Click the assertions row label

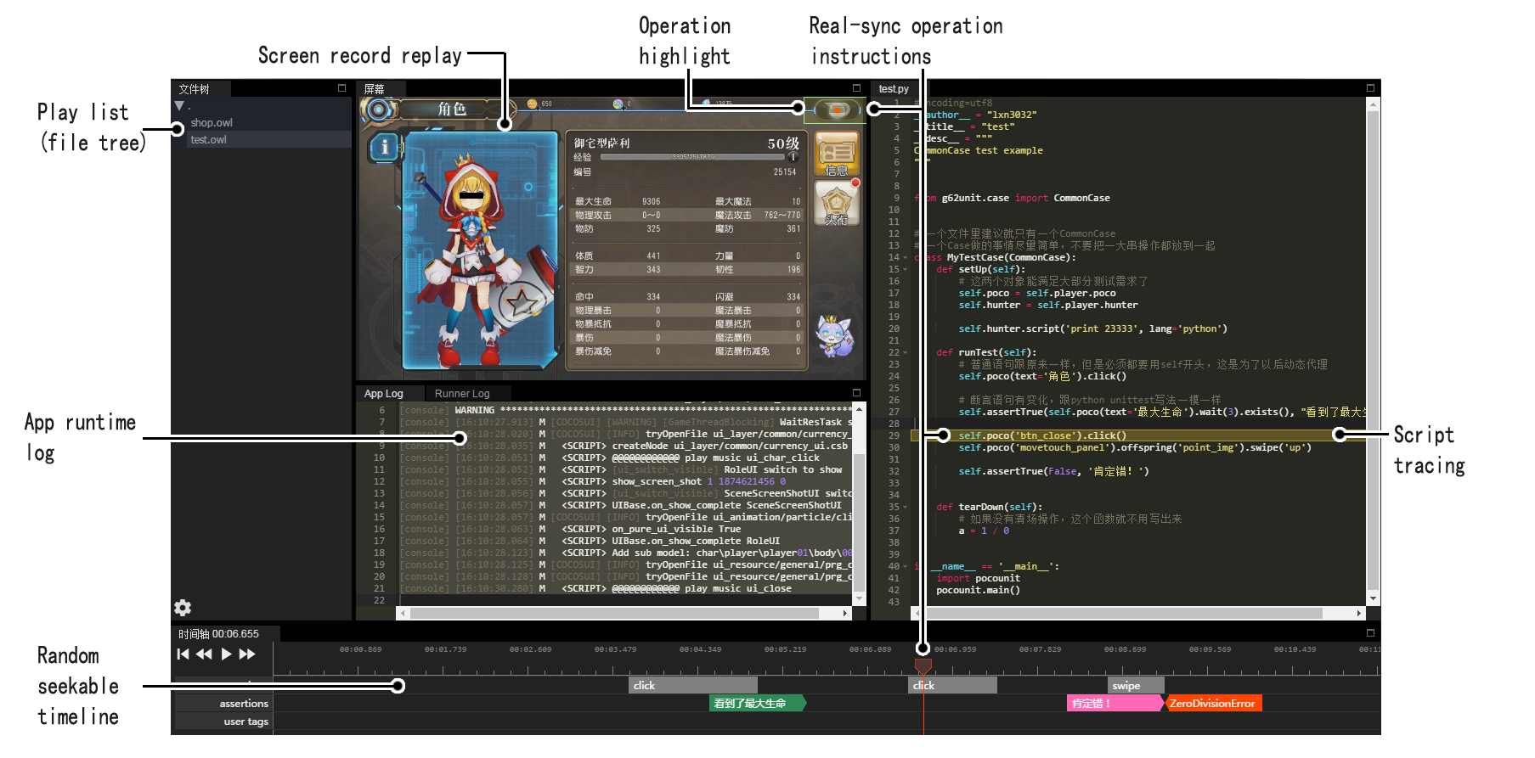243,703
